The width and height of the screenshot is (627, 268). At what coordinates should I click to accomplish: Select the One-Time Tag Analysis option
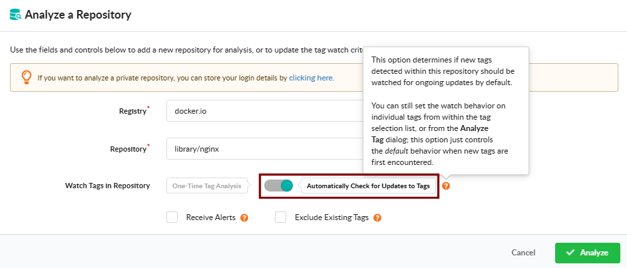coord(207,186)
